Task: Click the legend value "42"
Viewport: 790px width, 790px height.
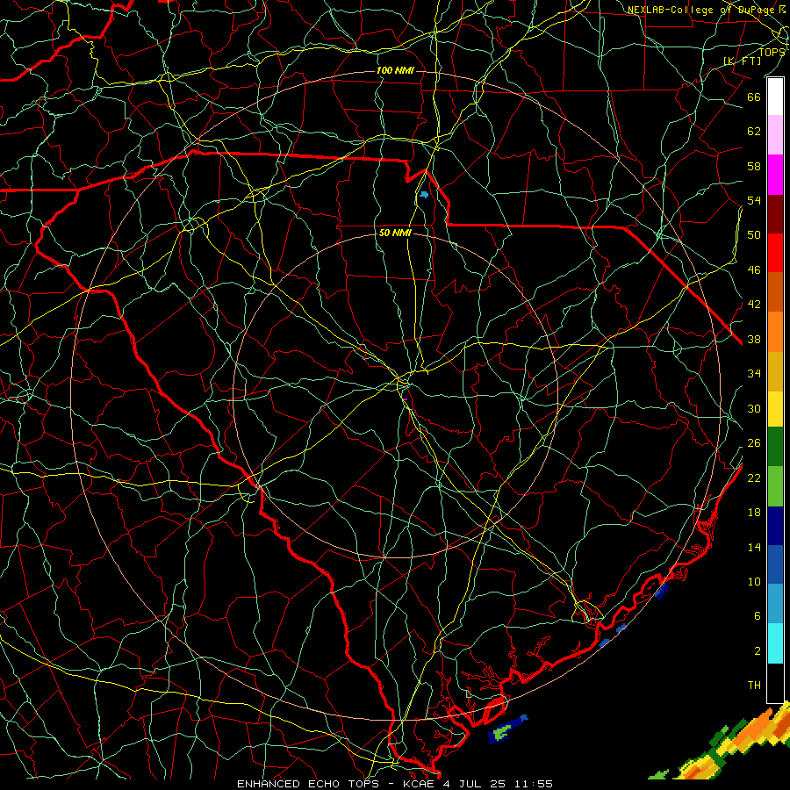Action: pyautogui.click(x=754, y=305)
